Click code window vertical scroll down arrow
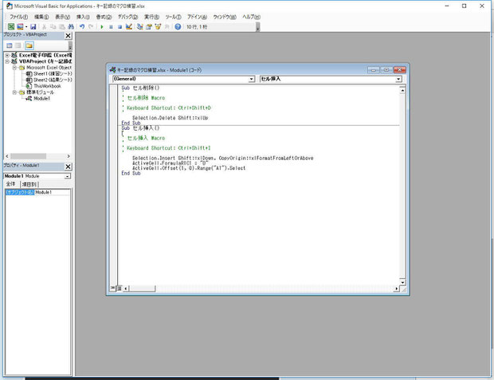The image size is (494, 380). point(402,282)
